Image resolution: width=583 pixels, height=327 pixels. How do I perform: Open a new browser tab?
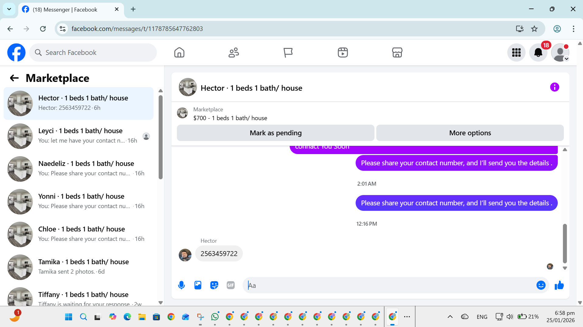pyautogui.click(x=133, y=9)
